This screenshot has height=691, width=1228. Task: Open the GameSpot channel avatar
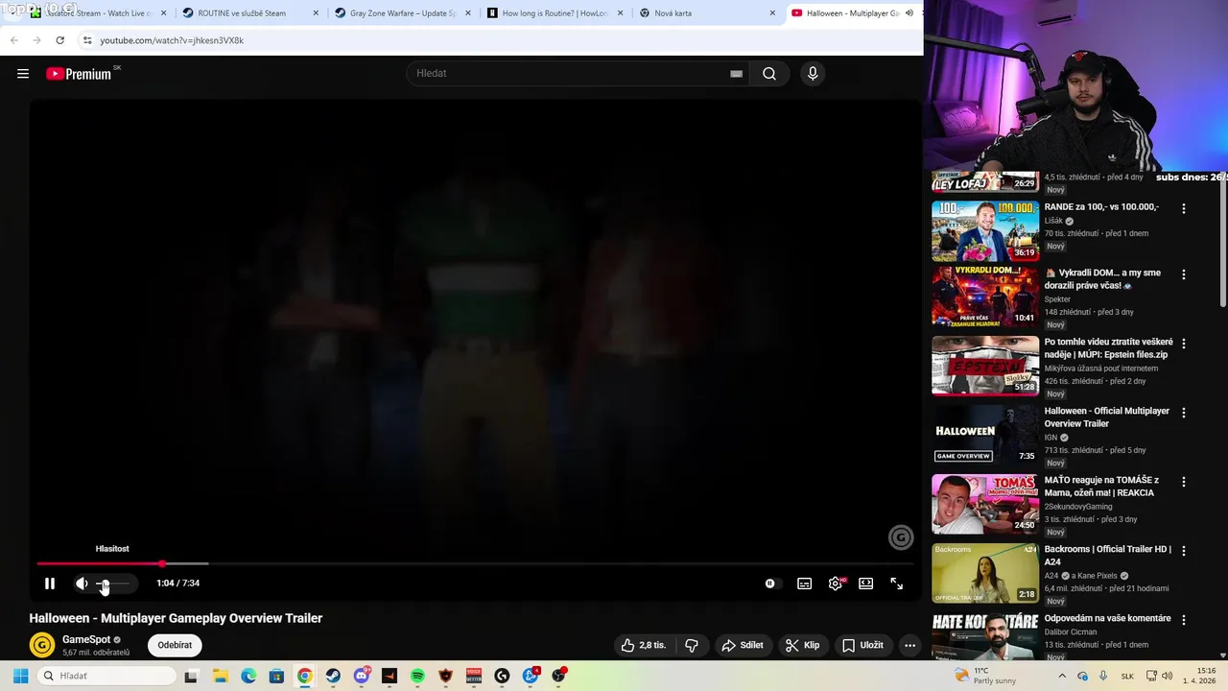(41, 645)
